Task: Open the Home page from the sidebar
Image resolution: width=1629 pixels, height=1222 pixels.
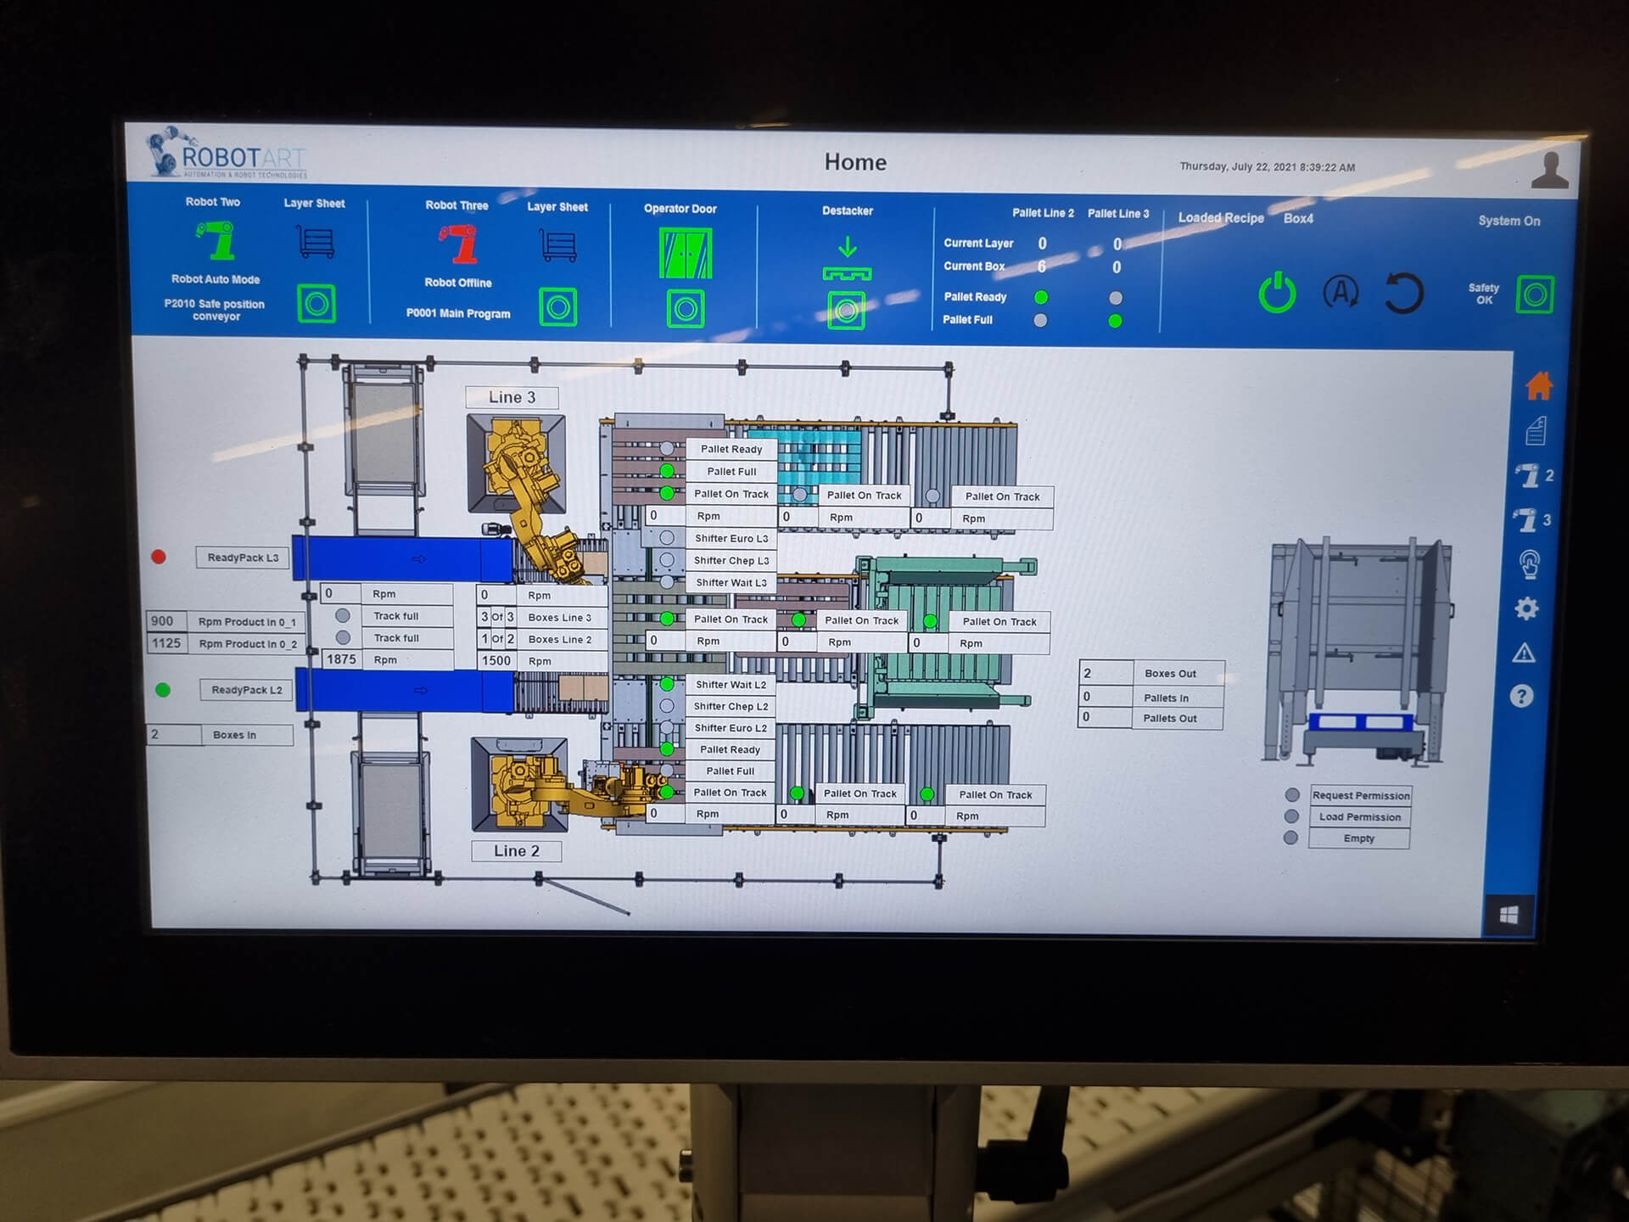Action: [x=1538, y=386]
